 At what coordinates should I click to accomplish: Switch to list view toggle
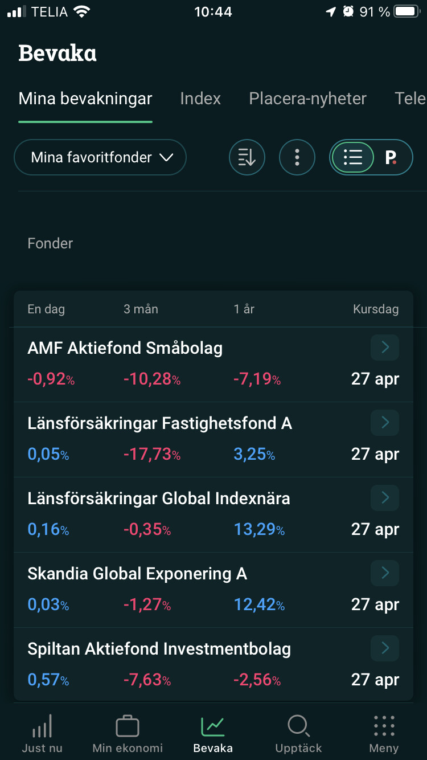tap(352, 157)
